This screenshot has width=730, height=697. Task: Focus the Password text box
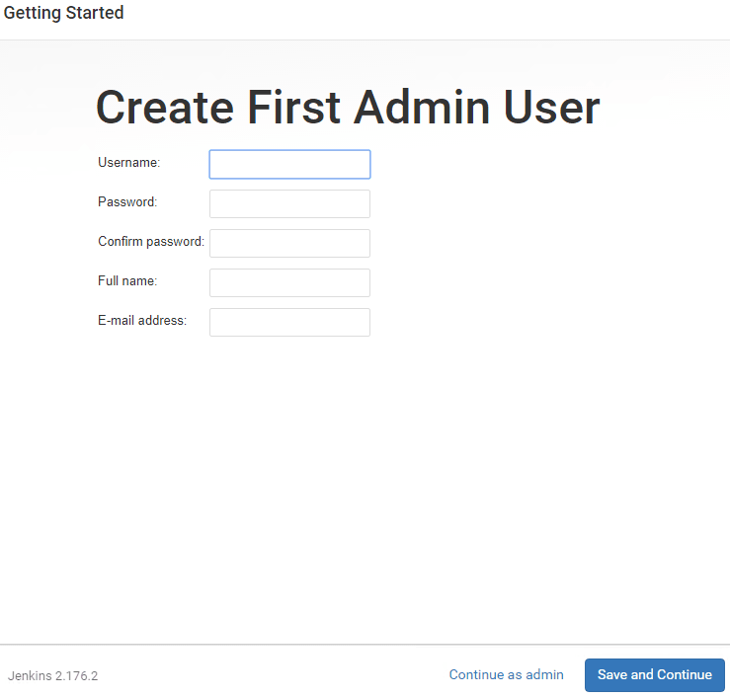coord(289,203)
